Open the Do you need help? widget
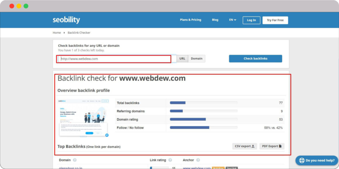The height and width of the screenshot is (169, 339). (317, 160)
